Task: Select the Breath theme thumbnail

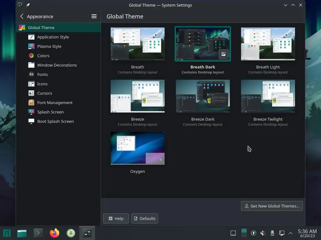Action: click(x=138, y=44)
